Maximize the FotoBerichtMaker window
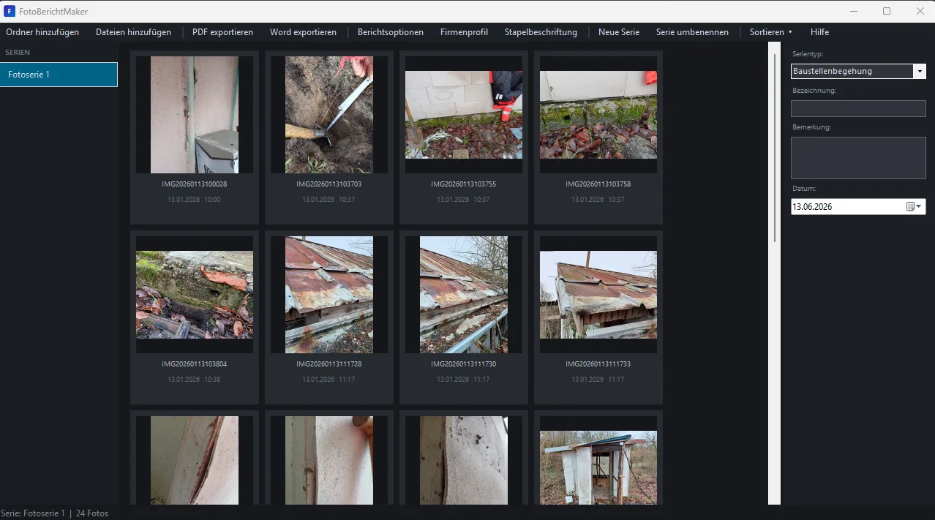The image size is (935, 520). pos(887,11)
